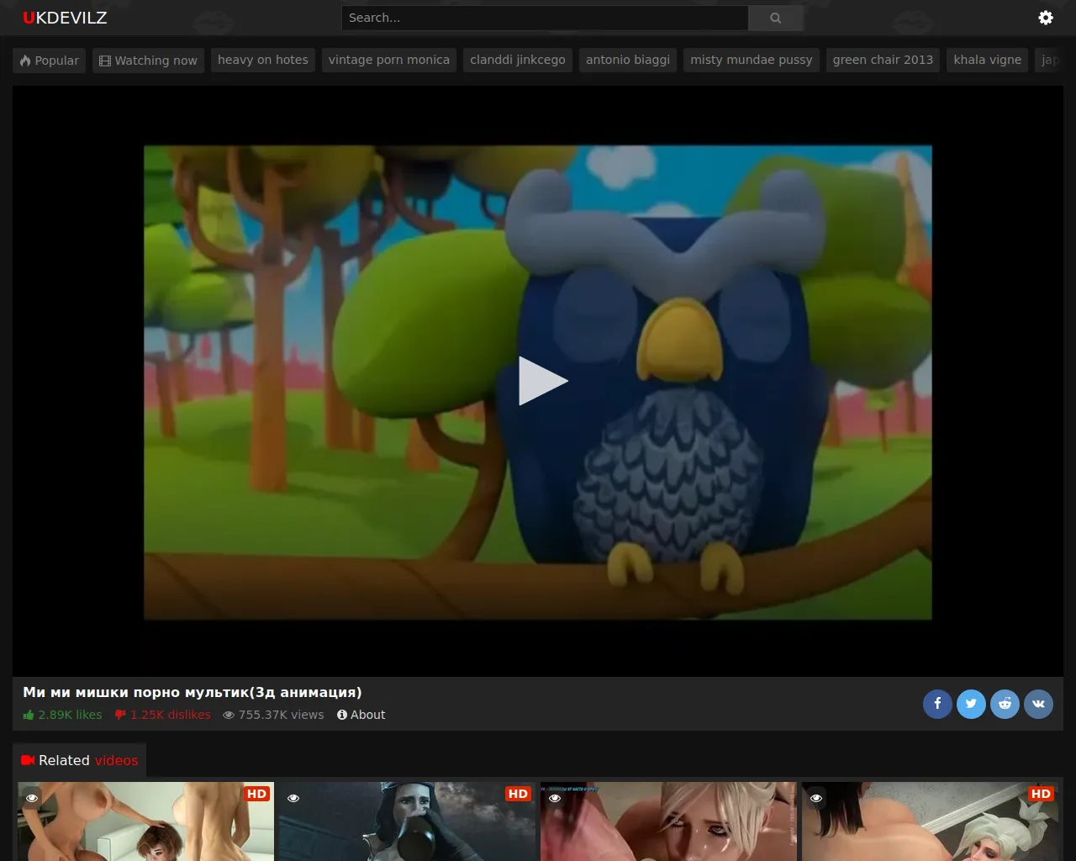Viewport: 1076px width, 861px height.
Task: Share the video on VK
Action: [1038, 704]
